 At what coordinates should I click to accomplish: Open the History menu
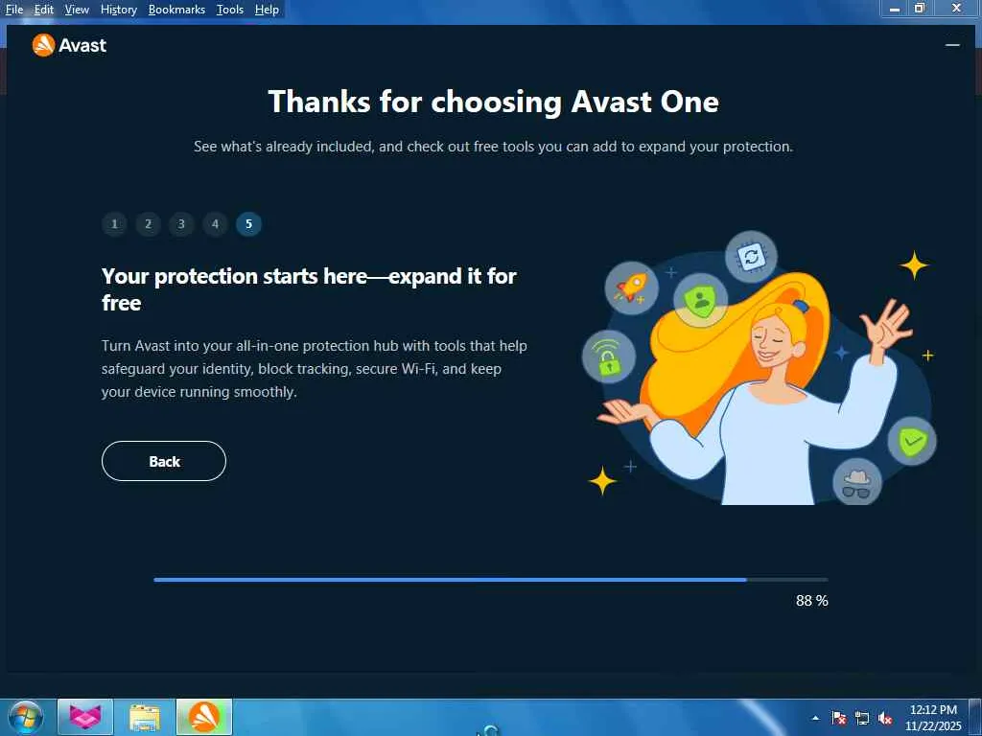pos(118,10)
